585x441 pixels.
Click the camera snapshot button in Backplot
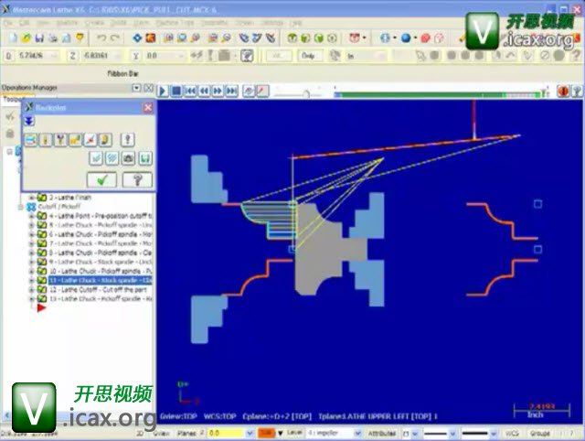click(128, 158)
